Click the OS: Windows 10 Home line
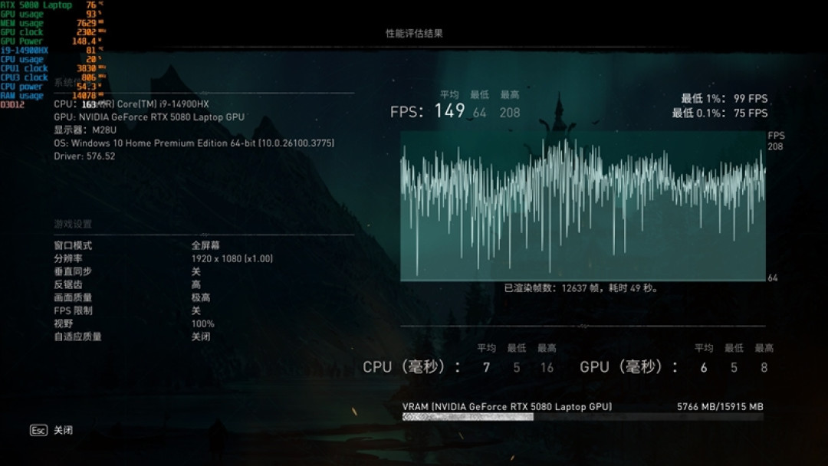This screenshot has height=466, width=828. 194,143
